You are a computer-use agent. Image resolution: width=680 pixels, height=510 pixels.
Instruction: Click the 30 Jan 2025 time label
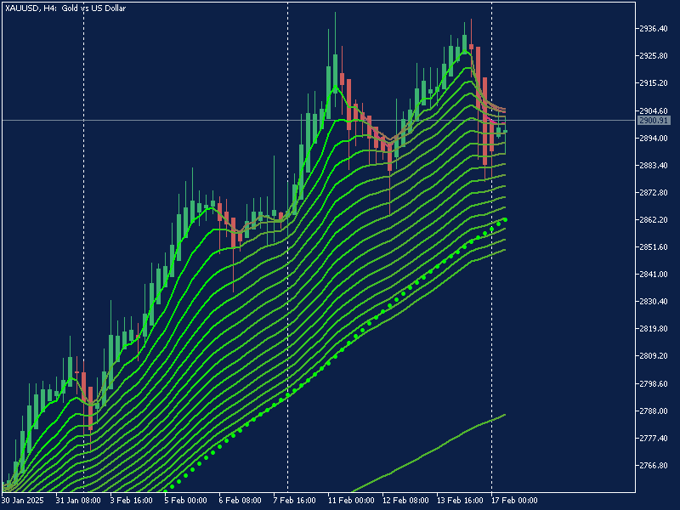pos(24,501)
